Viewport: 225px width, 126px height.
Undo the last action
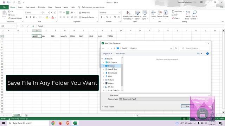(x=8, y=2)
